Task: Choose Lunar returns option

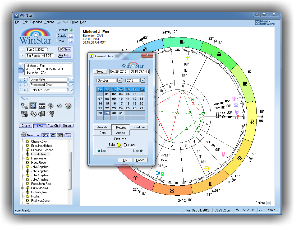Action: [129, 145]
